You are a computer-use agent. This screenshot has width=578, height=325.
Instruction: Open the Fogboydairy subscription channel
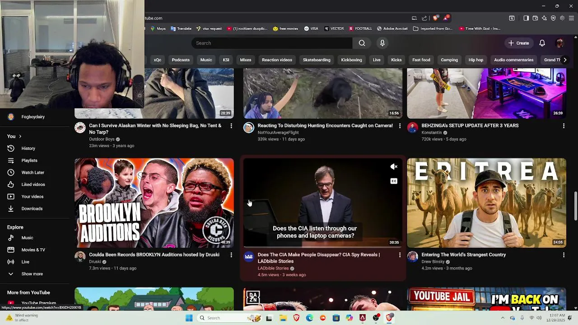[33, 117]
